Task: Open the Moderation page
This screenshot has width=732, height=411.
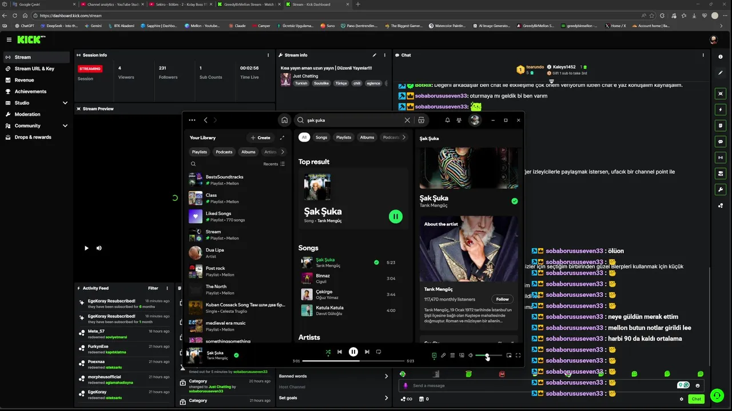Action: point(27,114)
